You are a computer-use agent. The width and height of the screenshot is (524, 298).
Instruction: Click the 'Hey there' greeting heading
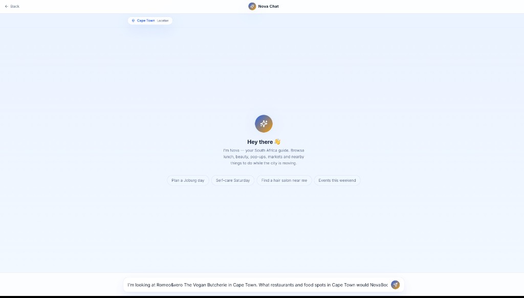264,142
